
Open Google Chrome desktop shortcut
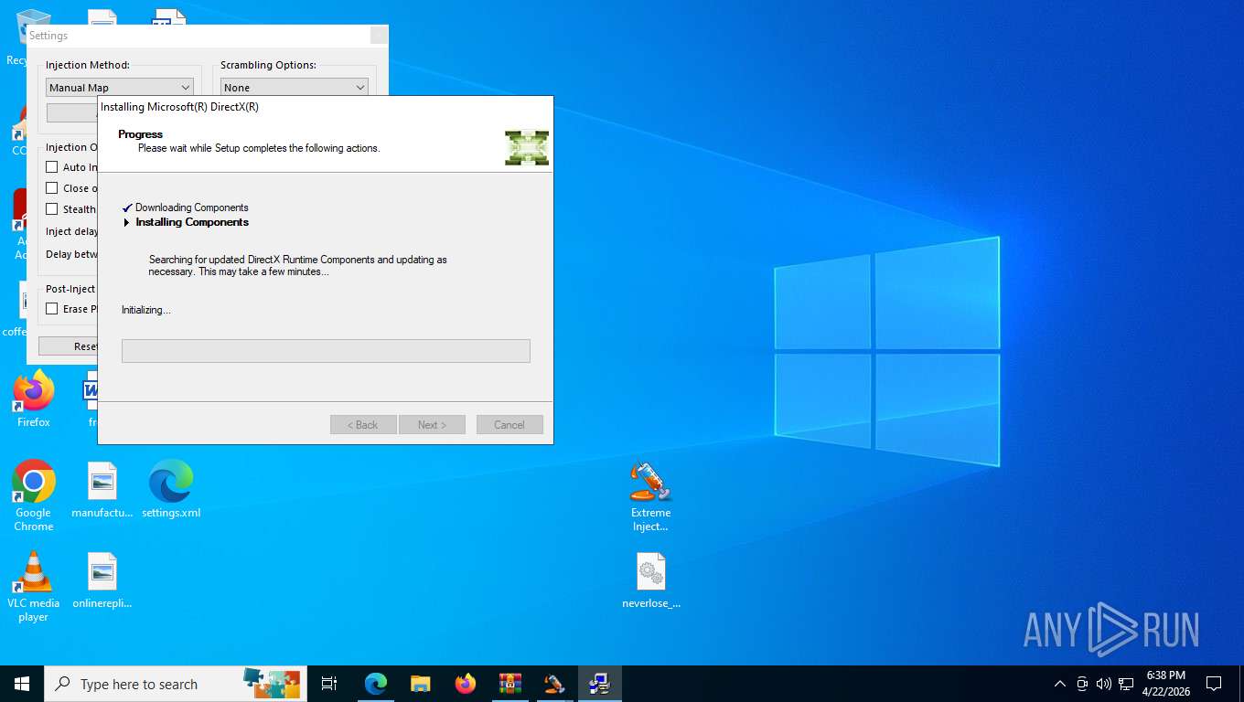coord(34,495)
